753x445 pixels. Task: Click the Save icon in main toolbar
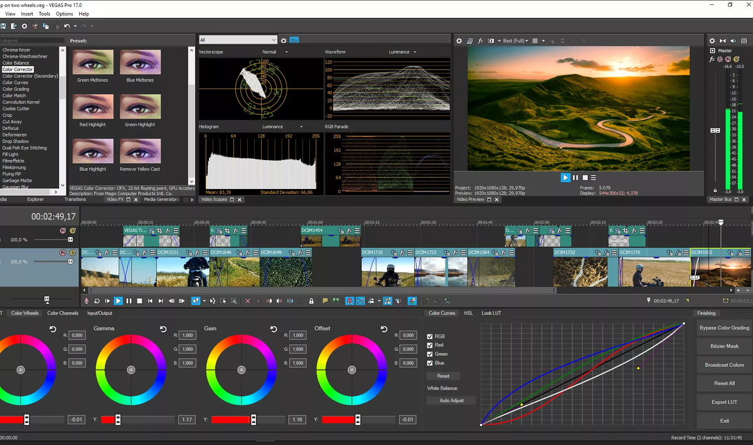[x=3, y=26]
